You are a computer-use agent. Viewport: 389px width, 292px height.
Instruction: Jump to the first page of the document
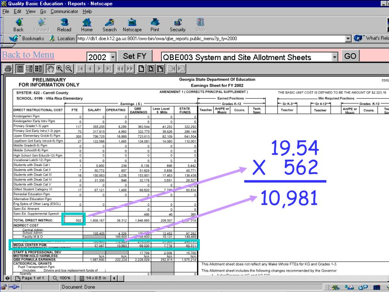click(81, 68)
